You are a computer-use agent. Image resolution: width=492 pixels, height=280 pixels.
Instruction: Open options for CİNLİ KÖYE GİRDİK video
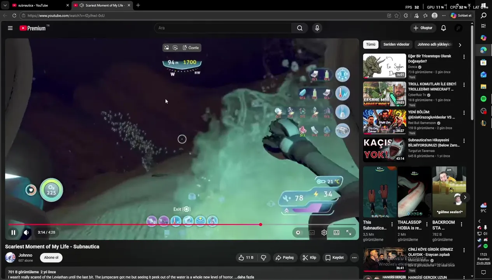[x=464, y=250]
